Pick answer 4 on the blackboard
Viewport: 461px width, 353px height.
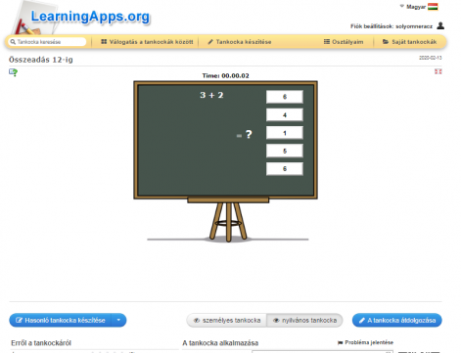pyautogui.click(x=285, y=114)
